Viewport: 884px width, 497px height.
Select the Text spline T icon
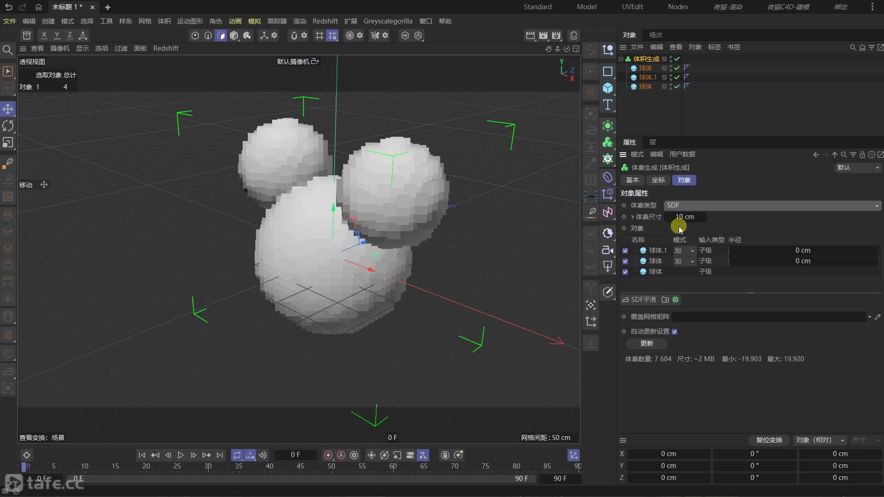[x=608, y=105]
